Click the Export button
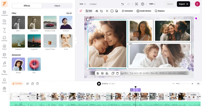 point(183,4)
